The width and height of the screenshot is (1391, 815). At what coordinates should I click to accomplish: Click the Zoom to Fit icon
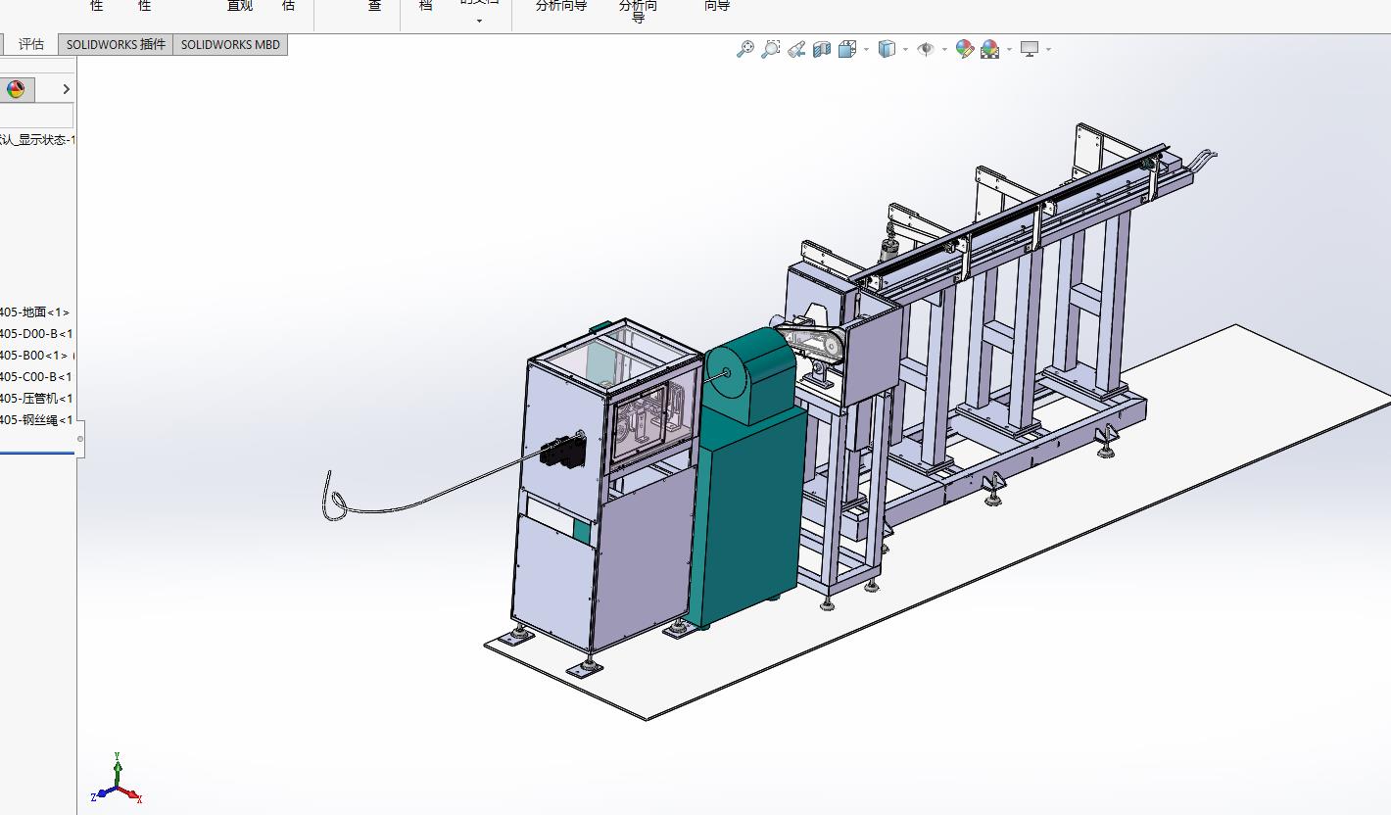(x=745, y=49)
